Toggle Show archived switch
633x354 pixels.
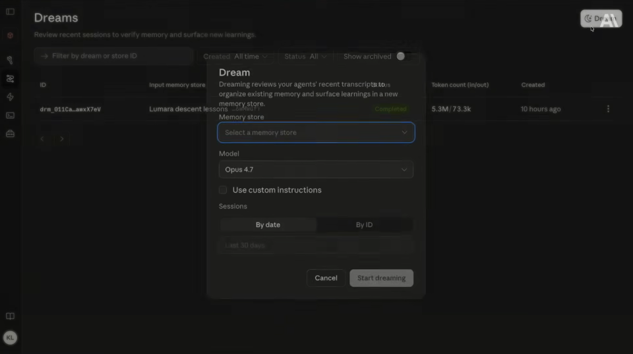[x=406, y=57]
